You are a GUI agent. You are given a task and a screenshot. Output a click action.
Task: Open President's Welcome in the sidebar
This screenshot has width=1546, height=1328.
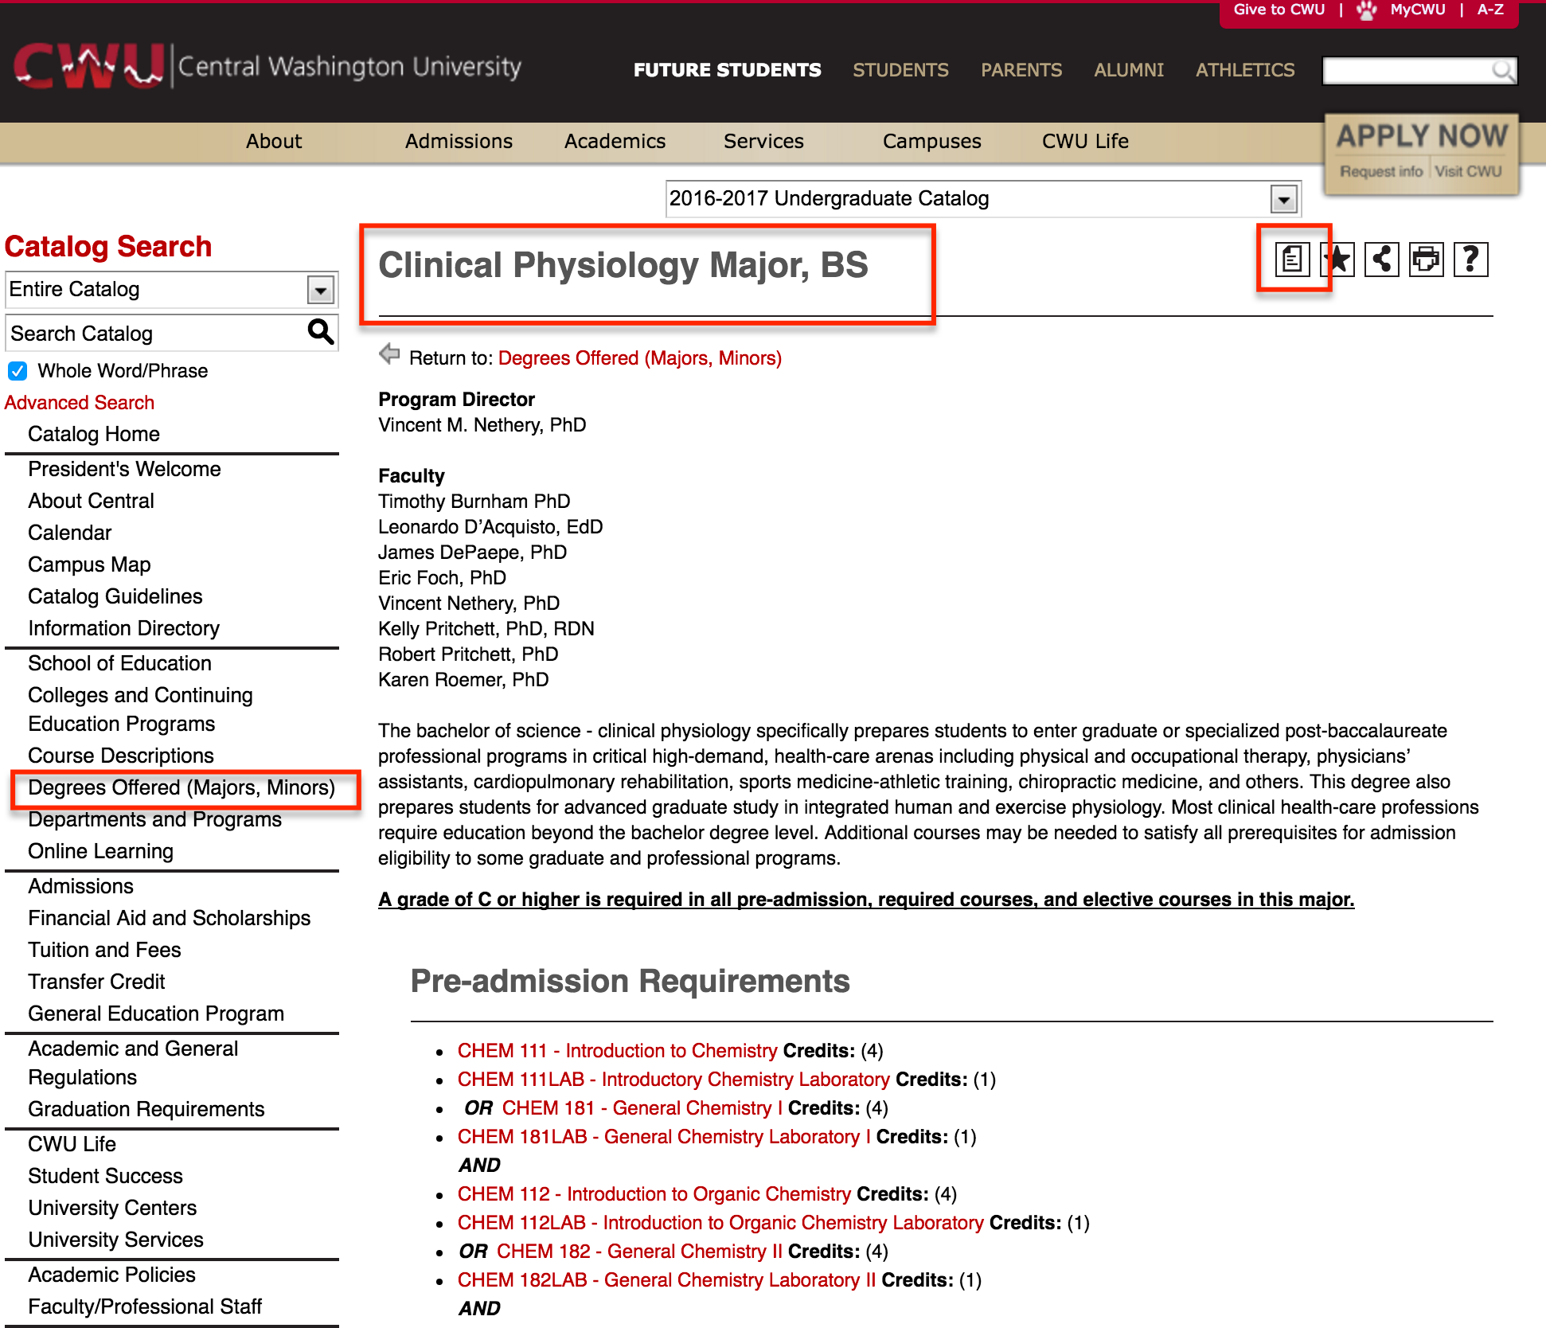pyautogui.click(x=124, y=469)
